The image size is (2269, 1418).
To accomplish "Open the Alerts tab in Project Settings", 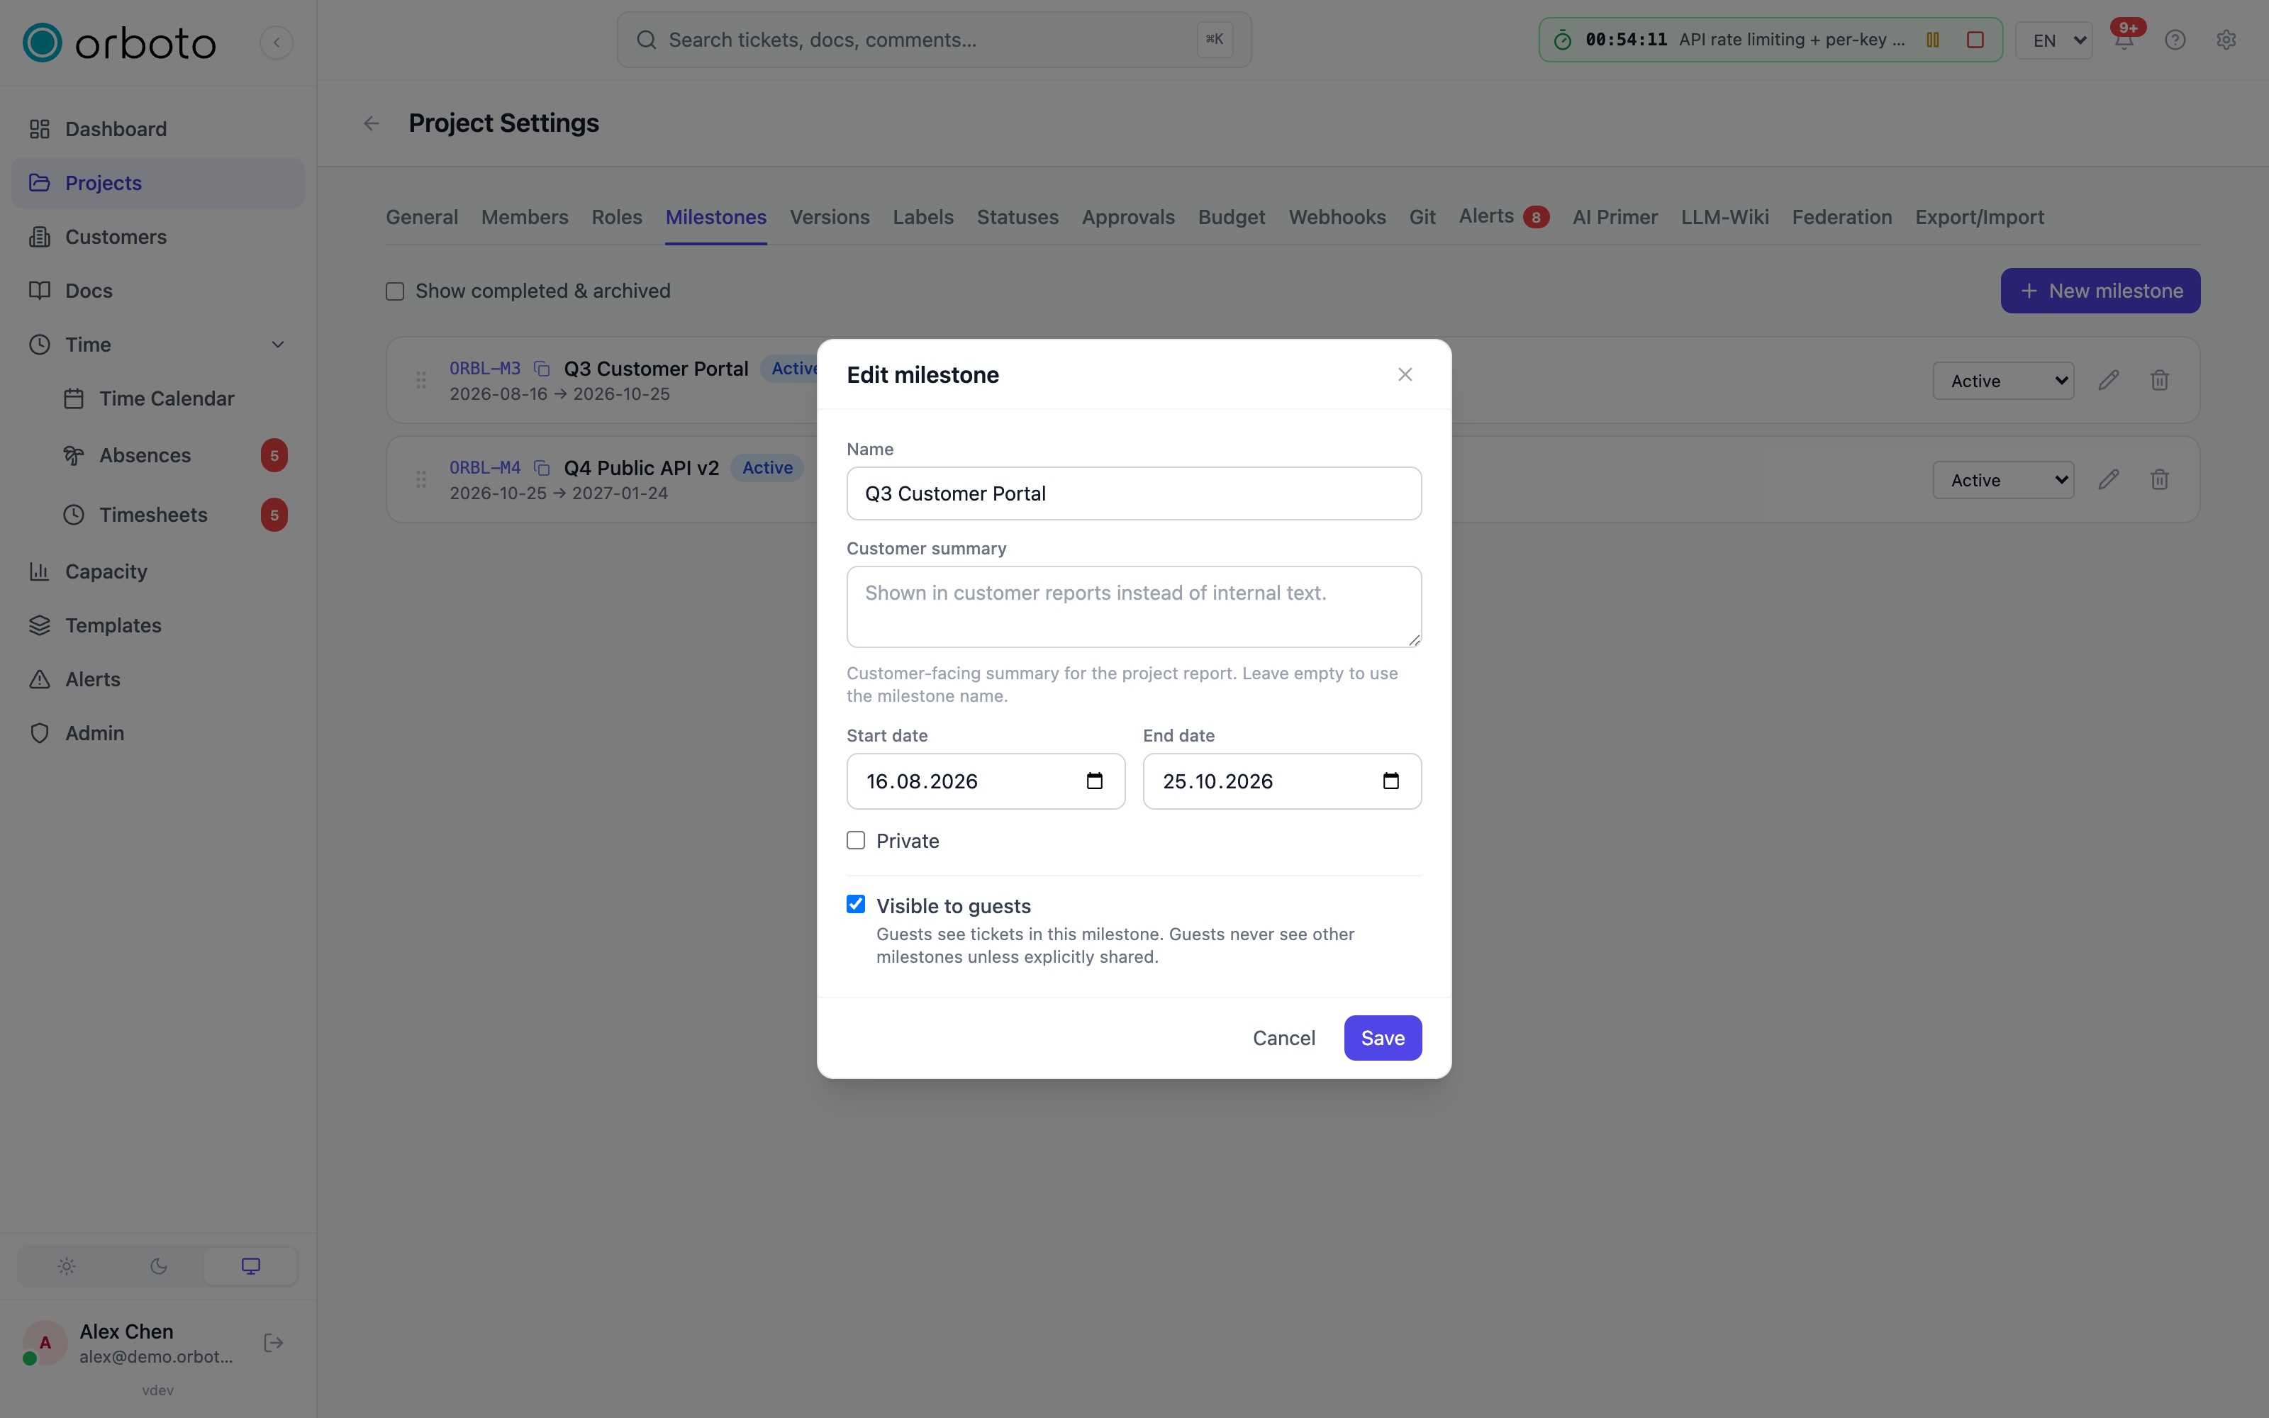I will pos(1503,217).
